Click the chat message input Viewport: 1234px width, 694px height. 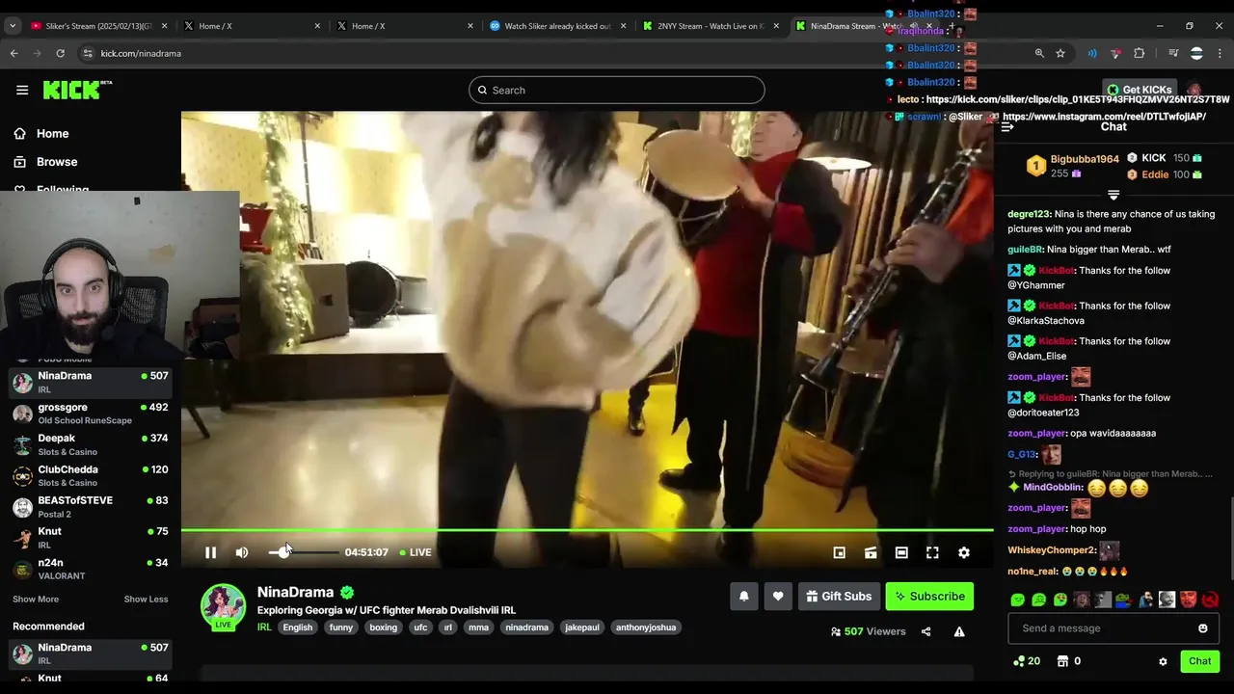(x=1105, y=628)
